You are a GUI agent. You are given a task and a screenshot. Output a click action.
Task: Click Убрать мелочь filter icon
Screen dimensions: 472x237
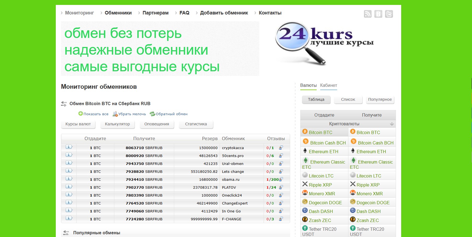pyautogui.click(x=115, y=114)
